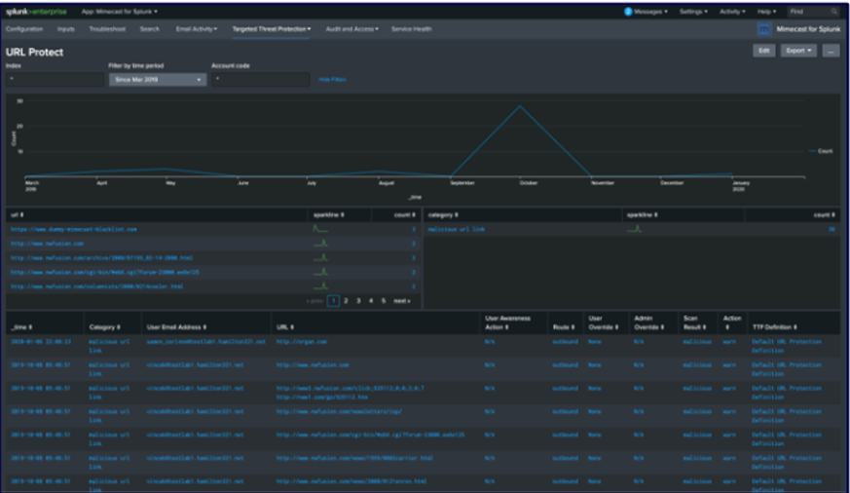
Task: Open the Targeted Threat Protection tab
Action: coord(271,30)
